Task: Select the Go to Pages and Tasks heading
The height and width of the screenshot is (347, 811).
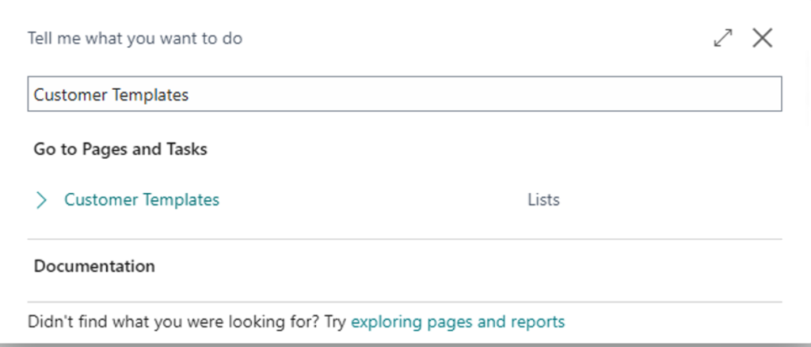Action: [x=120, y=149]
